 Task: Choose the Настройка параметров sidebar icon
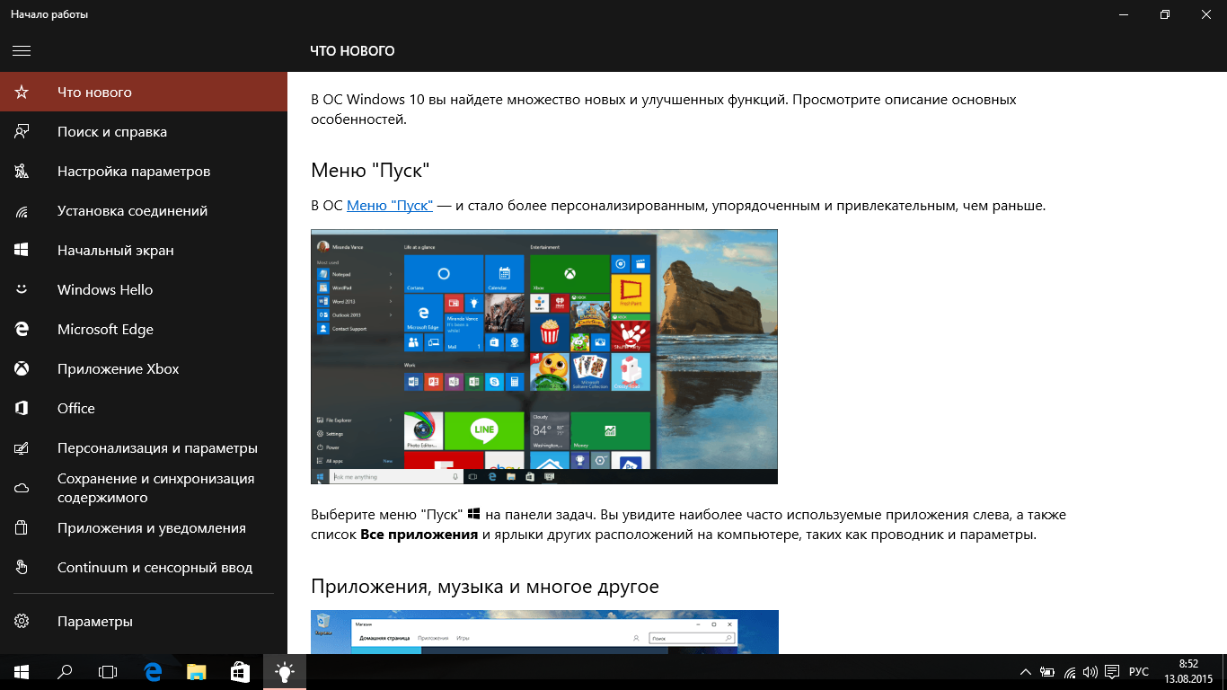pos(22,172)
